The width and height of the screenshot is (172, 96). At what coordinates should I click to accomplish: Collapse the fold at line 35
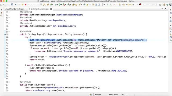click(9, 23)
